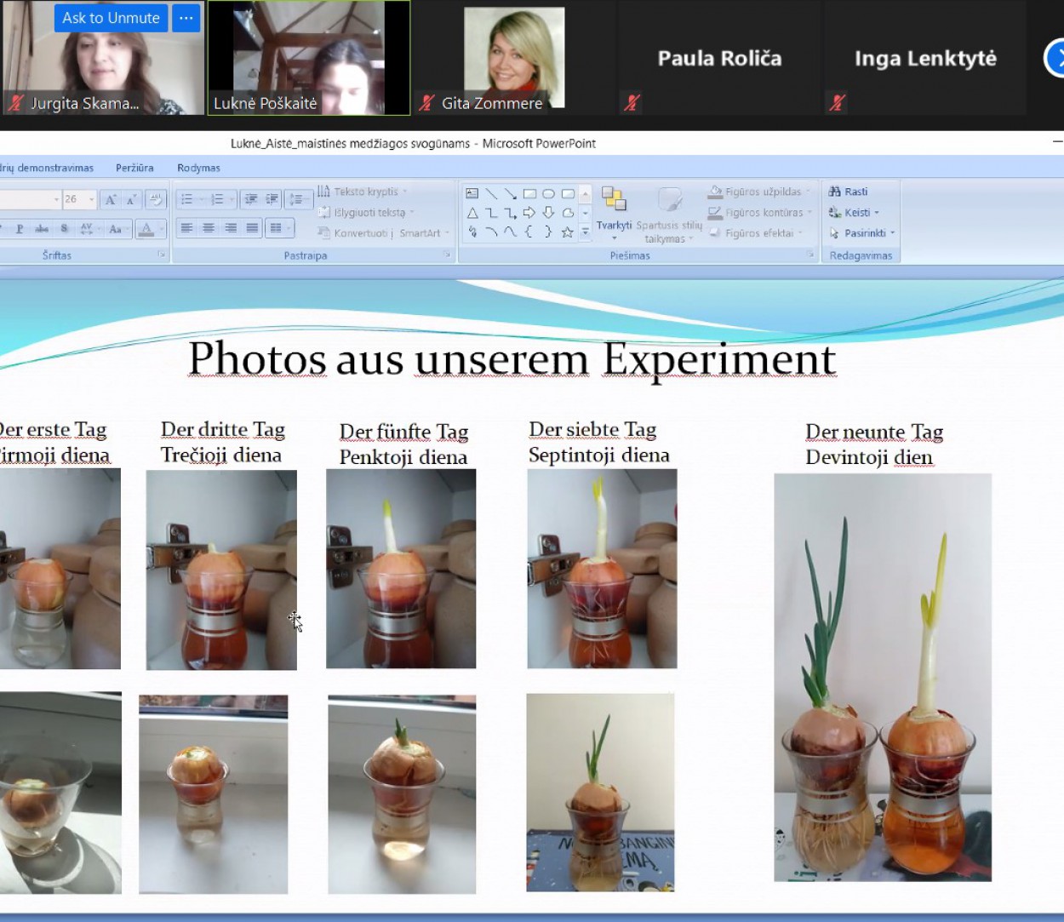Click the Rasti find button
1064x922 pixels.
849,192
